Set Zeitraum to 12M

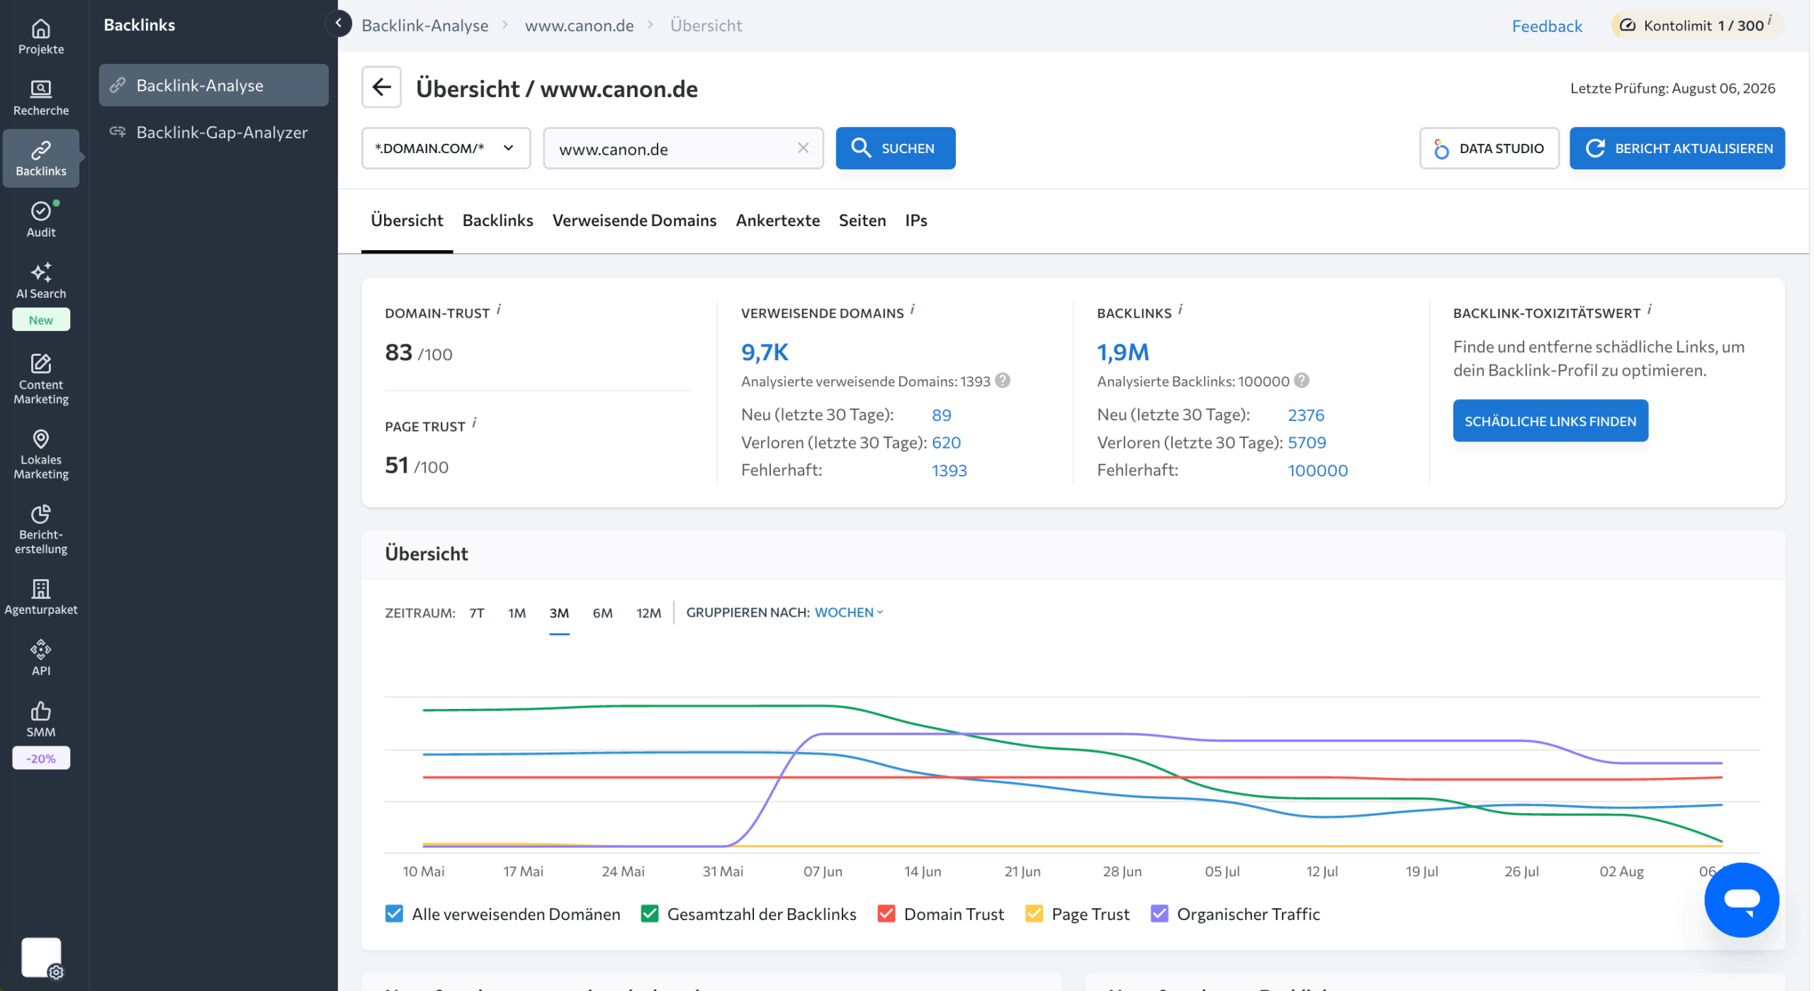(648, 613)
